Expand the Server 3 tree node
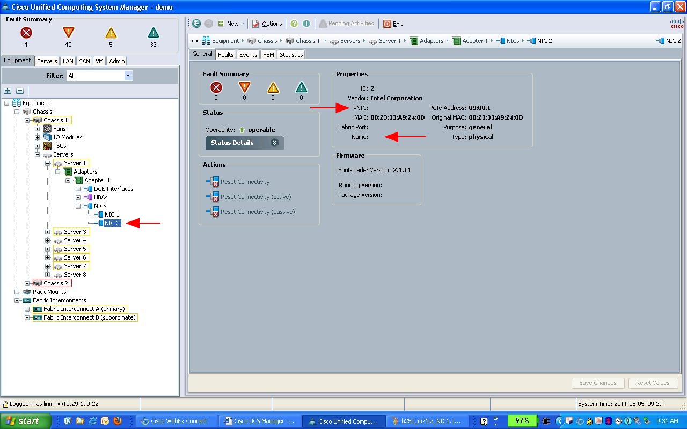Viewport: 687px width, 429px height. (x=47, y=232)
